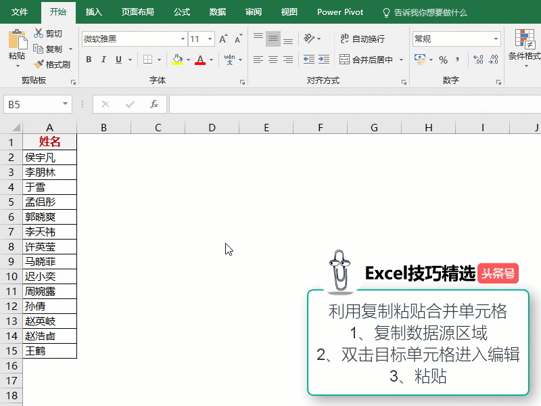Decrease font size with small A

tap(239, 39)
